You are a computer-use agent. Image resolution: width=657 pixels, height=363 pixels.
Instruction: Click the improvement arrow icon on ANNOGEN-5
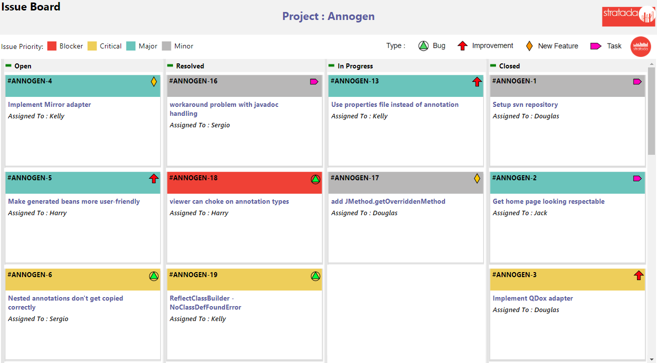(x=153, y=178)
